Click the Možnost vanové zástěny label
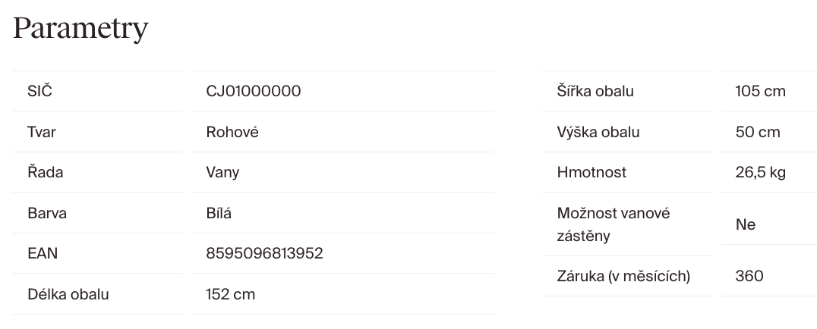This screenshot has width=817, height=329. 614,224
